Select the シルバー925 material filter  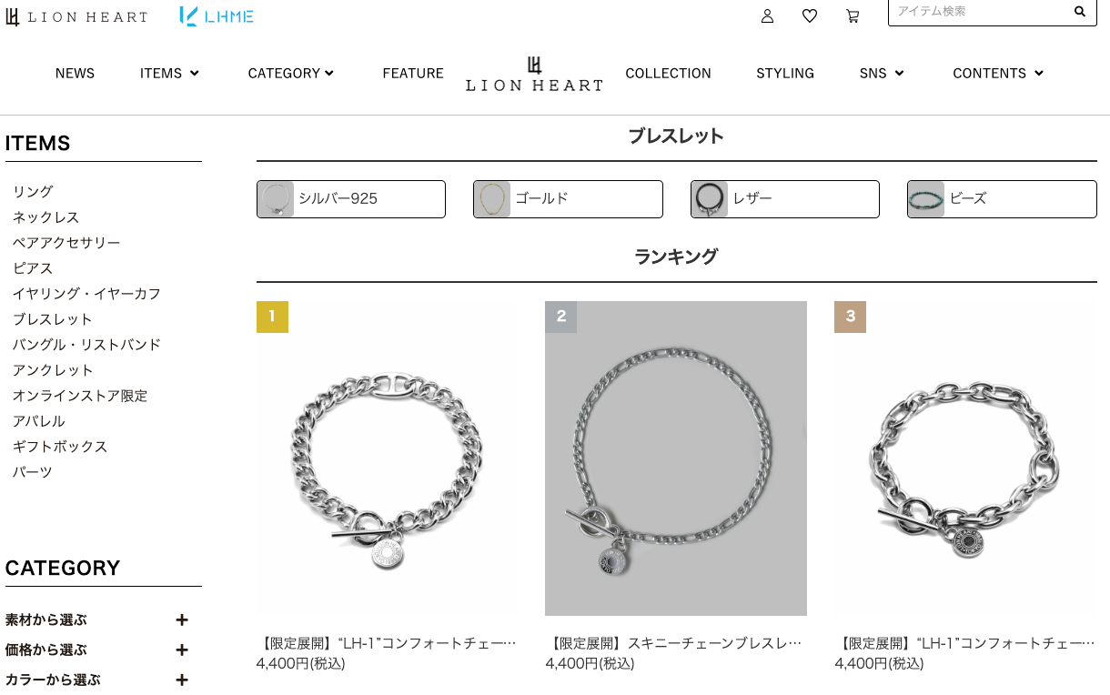click(351, 198)
